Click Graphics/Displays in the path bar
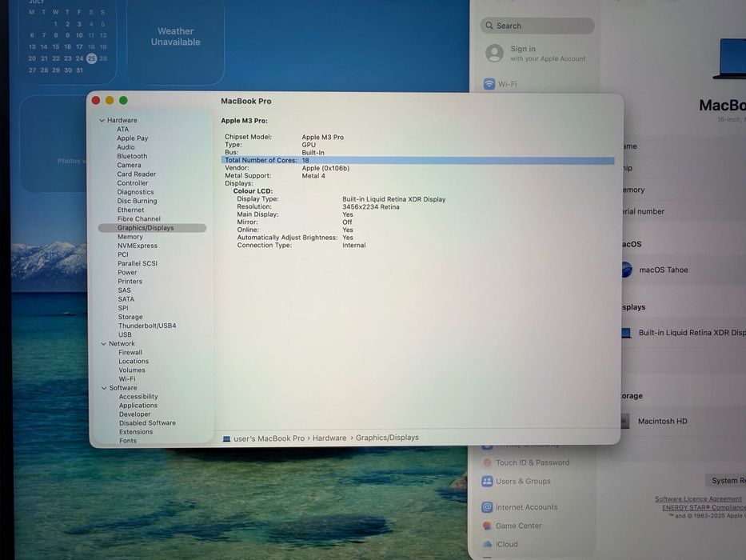The width and height of the screenshot is (746, 560). click(x=387, y=438)
